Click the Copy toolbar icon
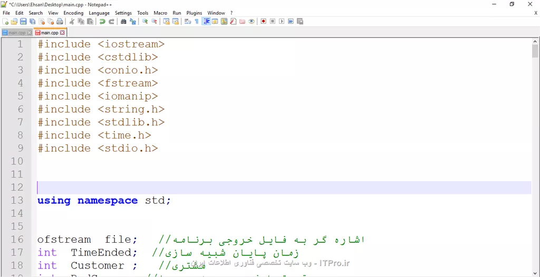Image resolution: width=540 pixels, height=277 pixels. click(x=81, y=22)
